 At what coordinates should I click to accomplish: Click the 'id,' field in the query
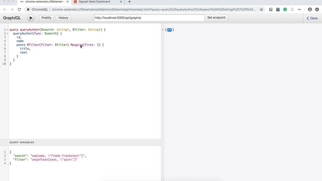coord(19,37)
